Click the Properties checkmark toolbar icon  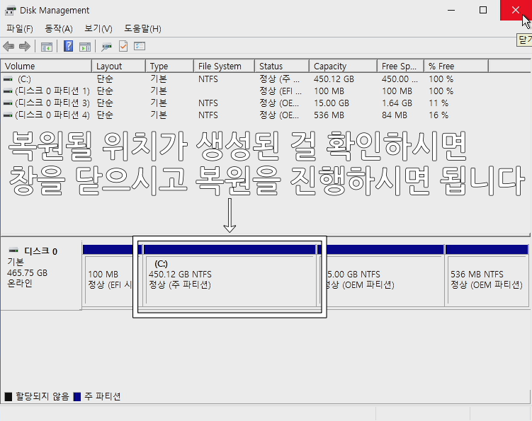123,46
